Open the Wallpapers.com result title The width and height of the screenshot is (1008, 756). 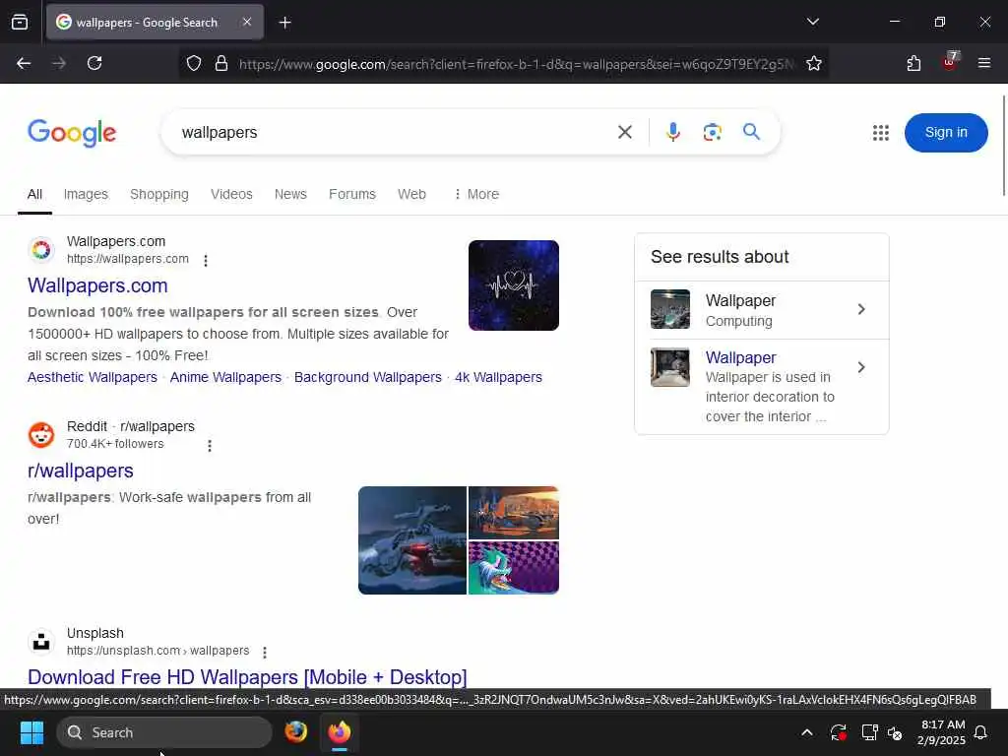[97, 285]
